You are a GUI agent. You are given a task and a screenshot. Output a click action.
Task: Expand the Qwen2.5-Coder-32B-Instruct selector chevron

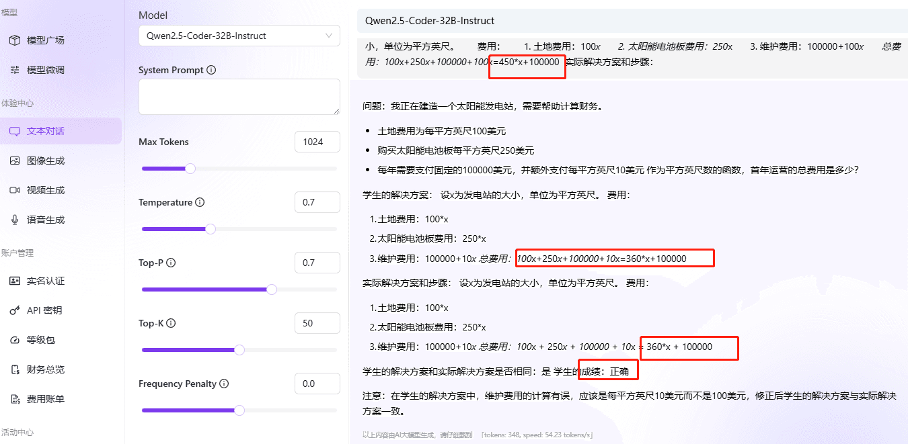(329, 36)
